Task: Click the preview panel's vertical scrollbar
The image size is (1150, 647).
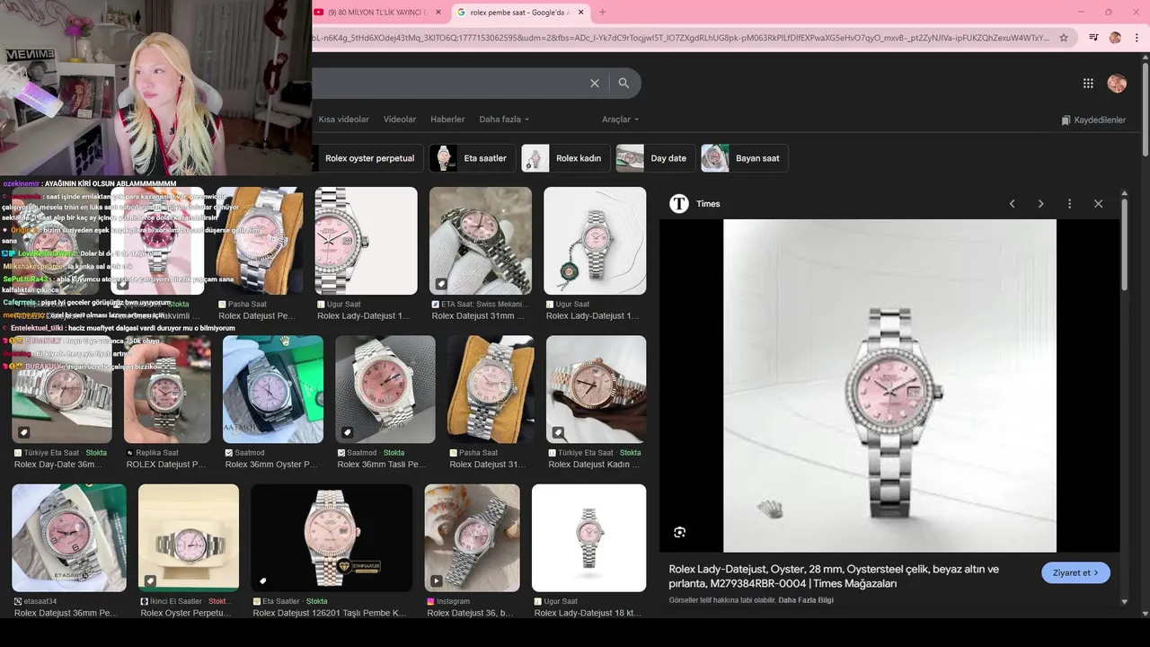Action: [x=1124, y=243]
